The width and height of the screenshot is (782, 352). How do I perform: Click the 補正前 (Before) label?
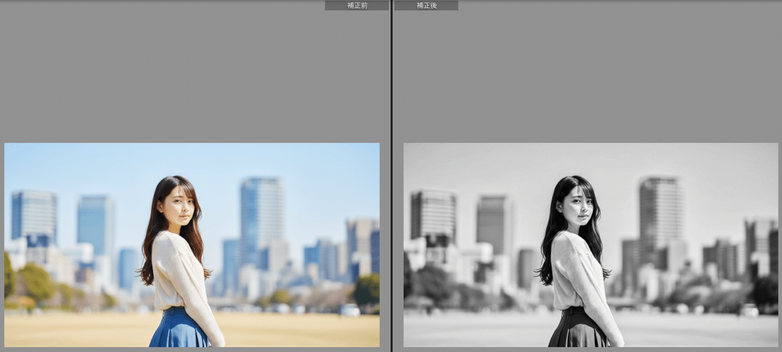[356, 5]
